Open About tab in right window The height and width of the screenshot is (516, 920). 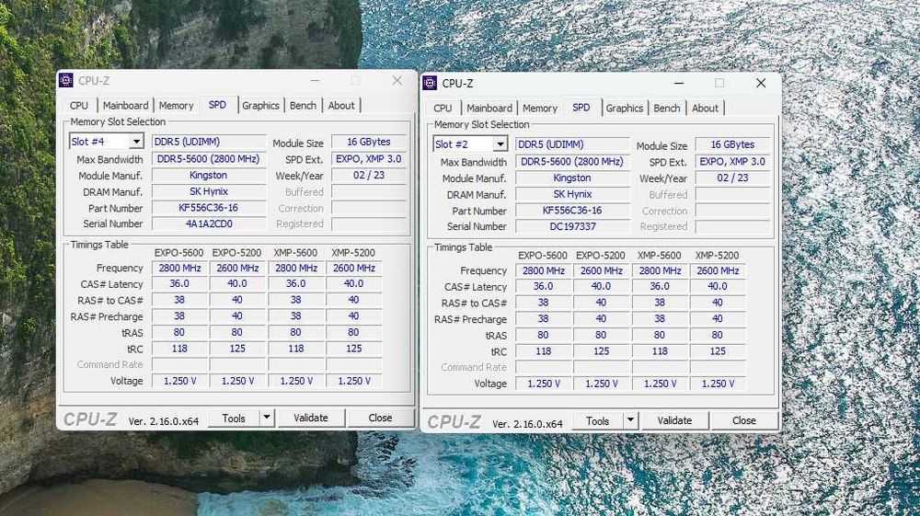coord(705,109)
